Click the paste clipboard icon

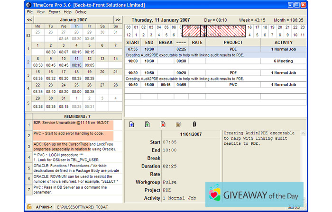pyautogui.click(x=179, y=124)
